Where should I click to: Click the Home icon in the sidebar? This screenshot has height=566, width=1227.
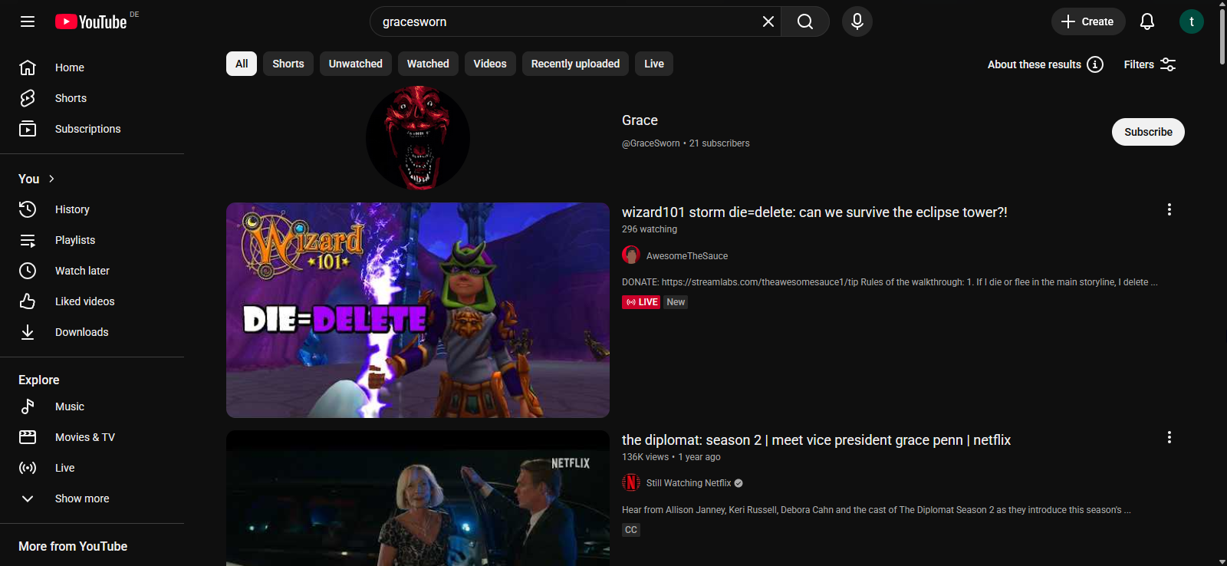click(28, 67)
